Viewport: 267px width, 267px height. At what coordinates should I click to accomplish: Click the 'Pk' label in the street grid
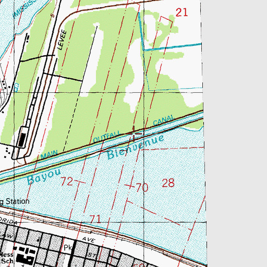pyautogui.click(x=68, y=248)
